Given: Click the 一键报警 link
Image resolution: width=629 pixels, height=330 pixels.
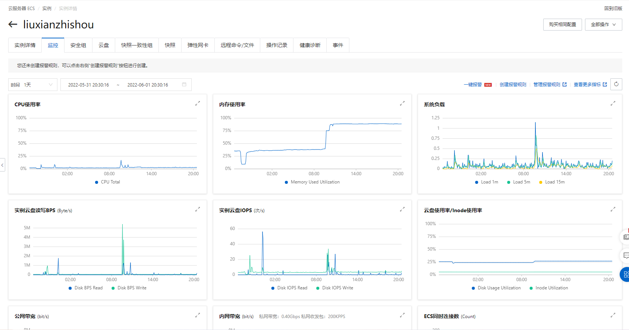Looking at the screenshot, I should pyautogui.click(x=473, y=85).
